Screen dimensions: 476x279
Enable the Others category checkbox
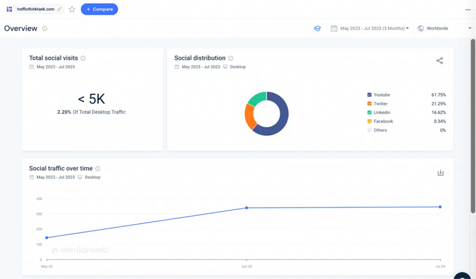coord(369,130)
